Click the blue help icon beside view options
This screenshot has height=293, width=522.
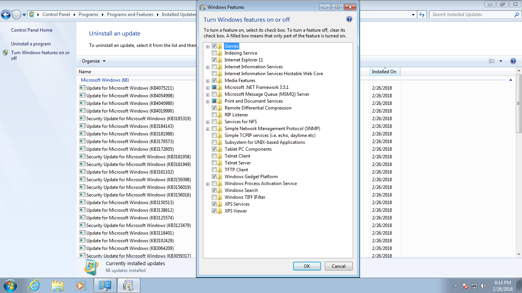point(513,61)
